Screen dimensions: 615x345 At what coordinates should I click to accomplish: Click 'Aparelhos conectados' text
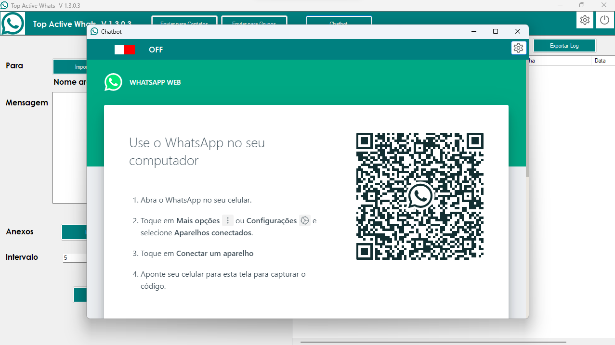(212, 233)
